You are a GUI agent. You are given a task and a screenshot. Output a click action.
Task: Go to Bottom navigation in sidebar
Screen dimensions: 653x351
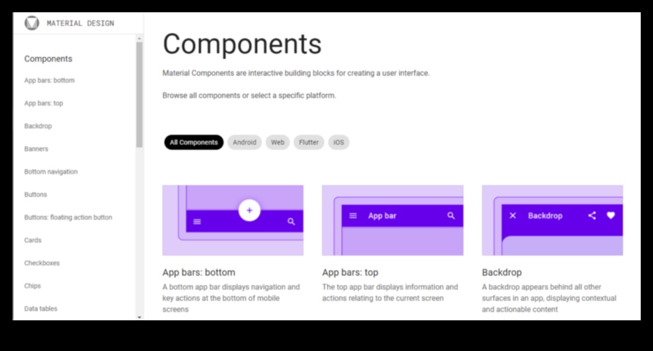pos(51,172)
